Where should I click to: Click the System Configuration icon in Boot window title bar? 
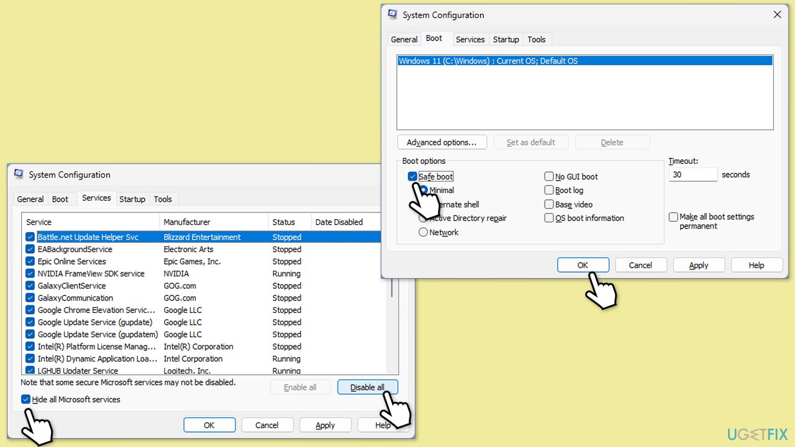pyautogui.click(x=393, y=15)
